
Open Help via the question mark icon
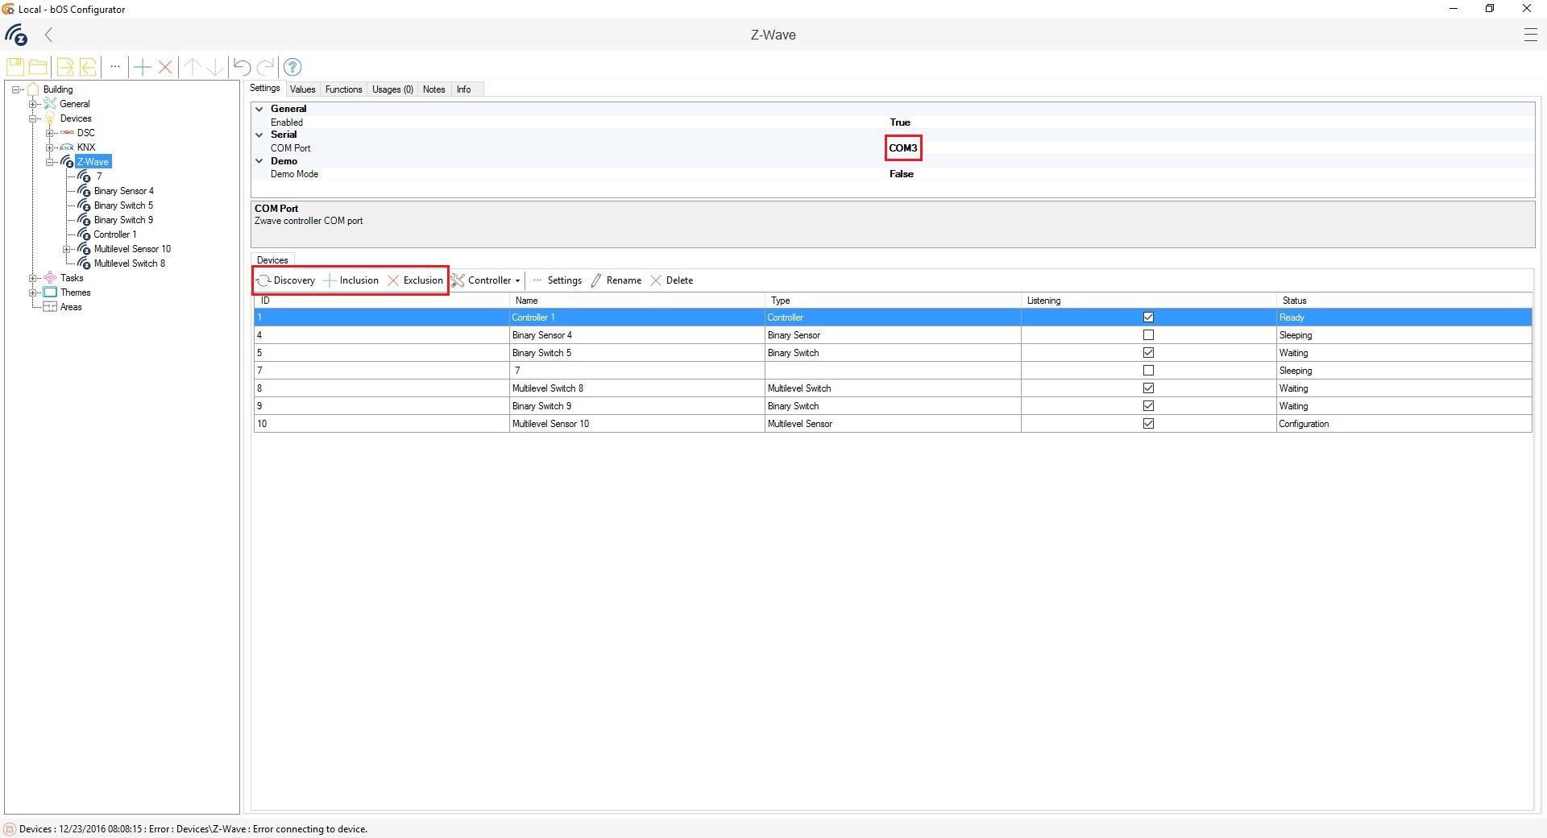(292, 67)
